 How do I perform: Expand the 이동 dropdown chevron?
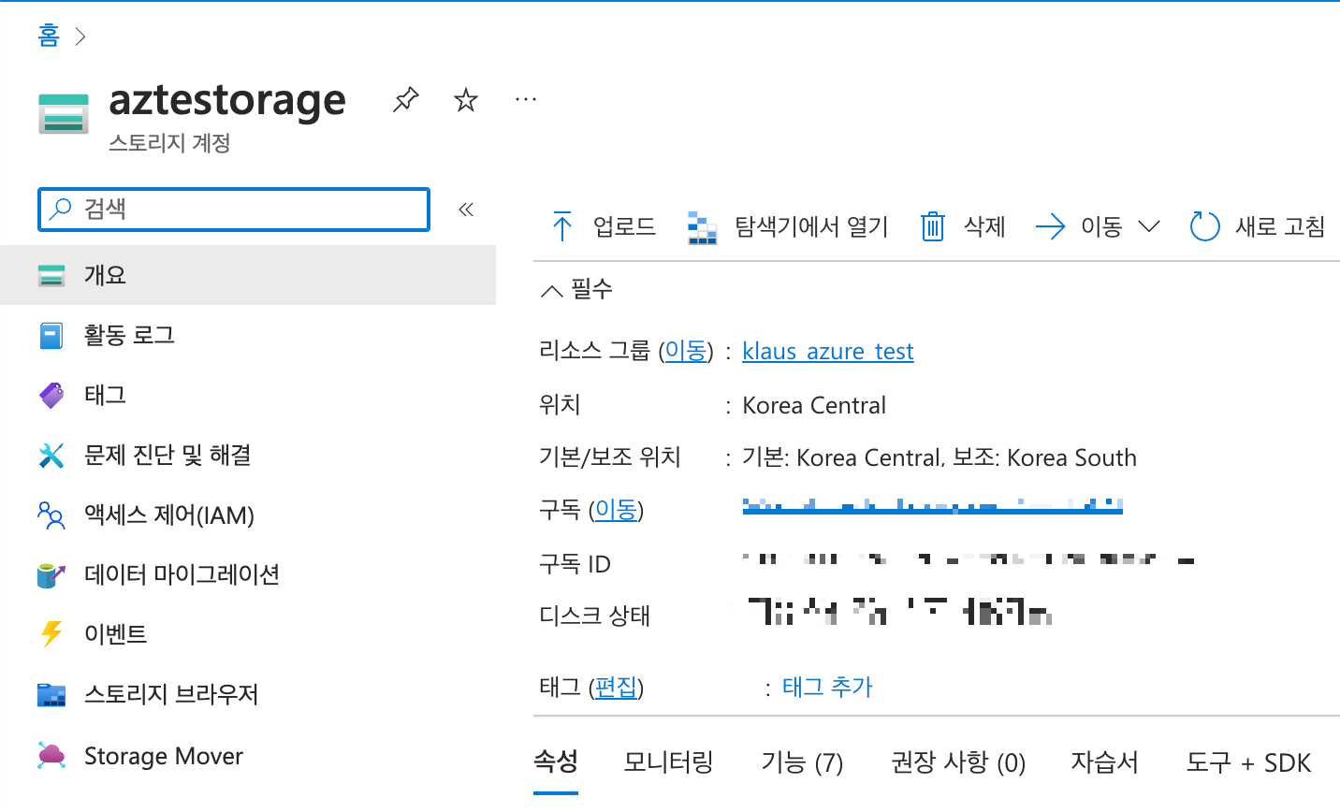pyautogui.click(x=1149, y=226)
